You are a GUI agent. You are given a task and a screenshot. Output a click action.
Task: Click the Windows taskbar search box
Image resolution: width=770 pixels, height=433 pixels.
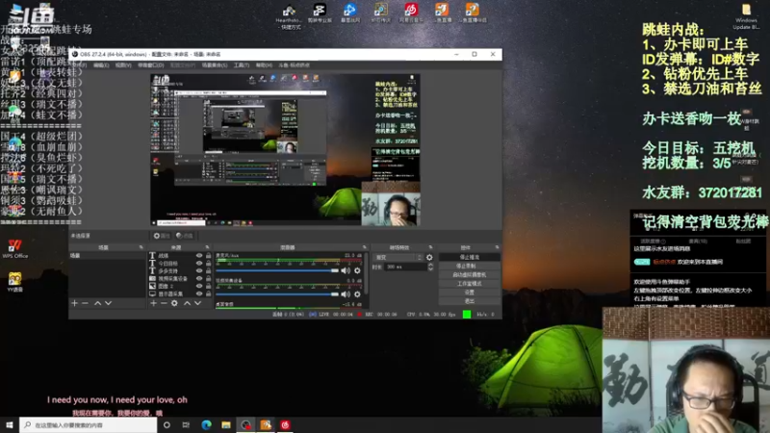tap(89, 424)
